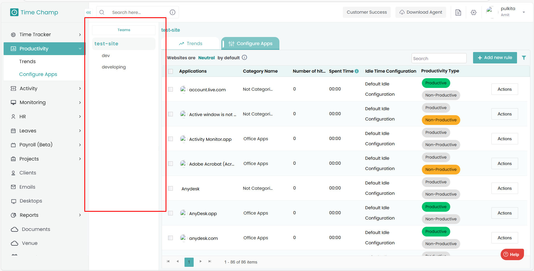Select the 'developing' team in Teams list

click(114, 67)
